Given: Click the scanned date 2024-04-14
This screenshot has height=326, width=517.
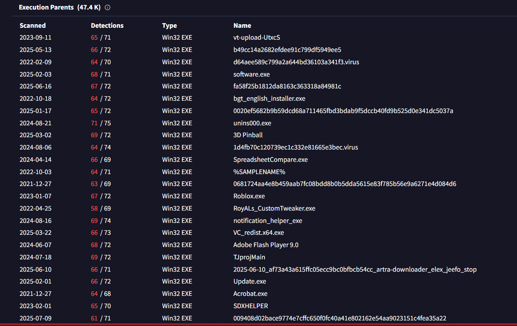Looking at the screenshot, I should pyautogui.click(x=35, y=160).
